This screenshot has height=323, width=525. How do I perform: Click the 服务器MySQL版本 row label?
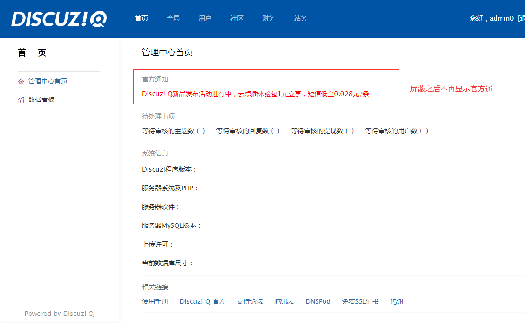[x=171, y=226]
